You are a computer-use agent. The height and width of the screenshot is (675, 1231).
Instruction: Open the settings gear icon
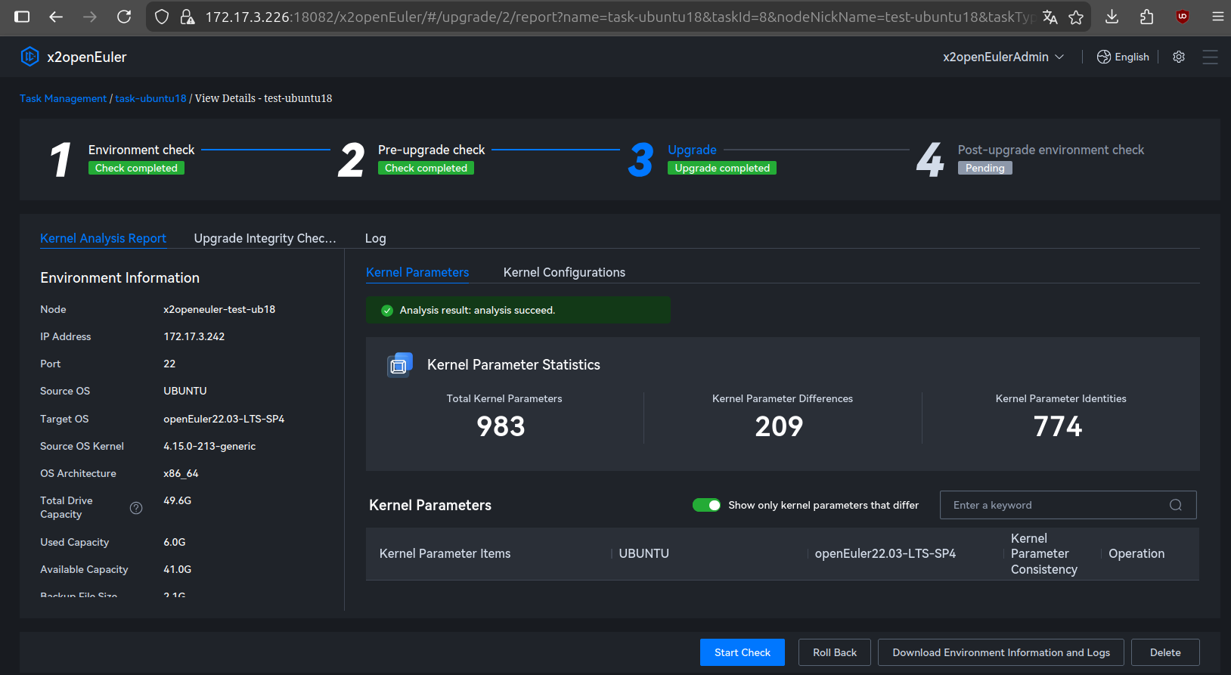(1178, 57)
